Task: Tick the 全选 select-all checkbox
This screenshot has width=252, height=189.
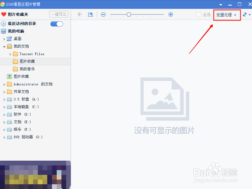Action: point(199,14)
